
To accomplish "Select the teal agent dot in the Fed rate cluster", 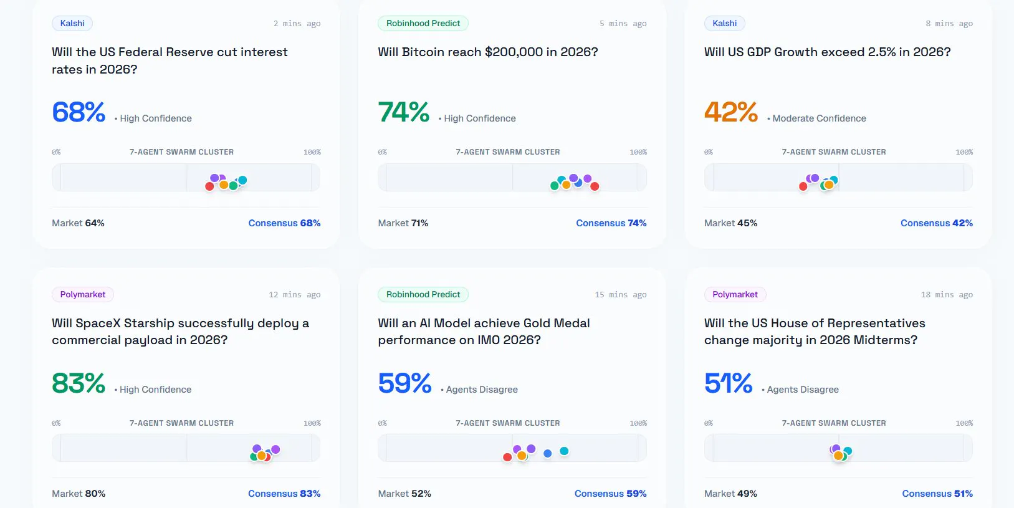I will coord(242,180).
